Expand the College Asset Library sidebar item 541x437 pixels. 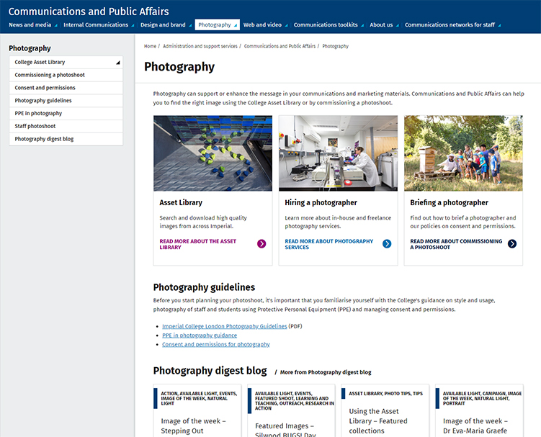click(x=117, y=63)
